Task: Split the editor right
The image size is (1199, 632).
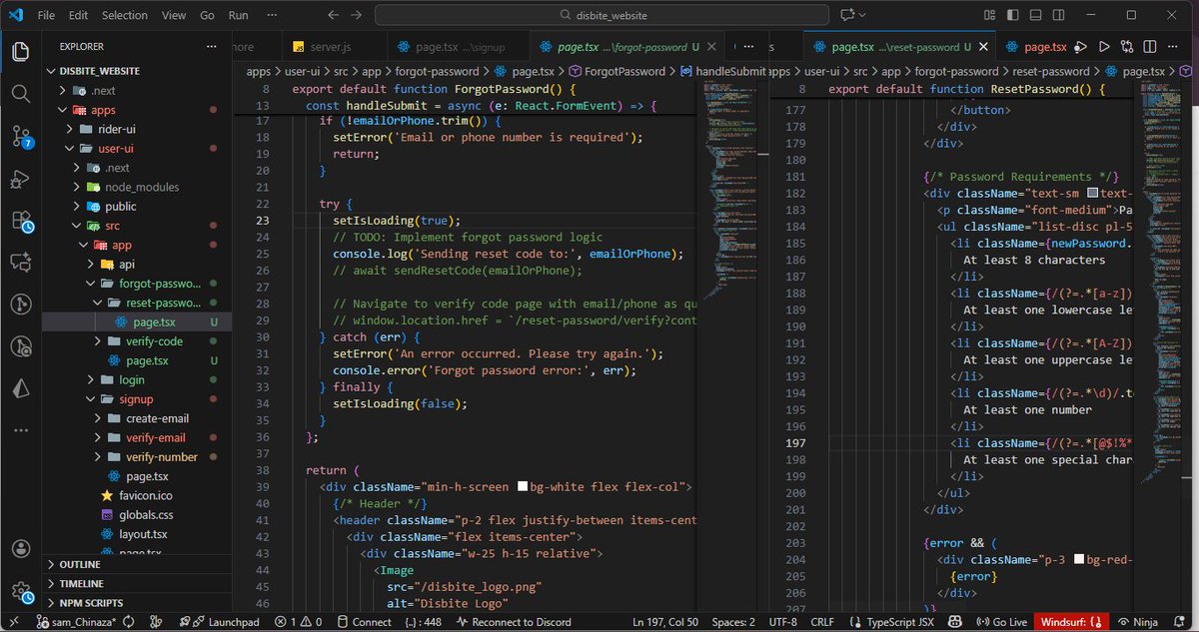Action: [x=1152, y=47]
